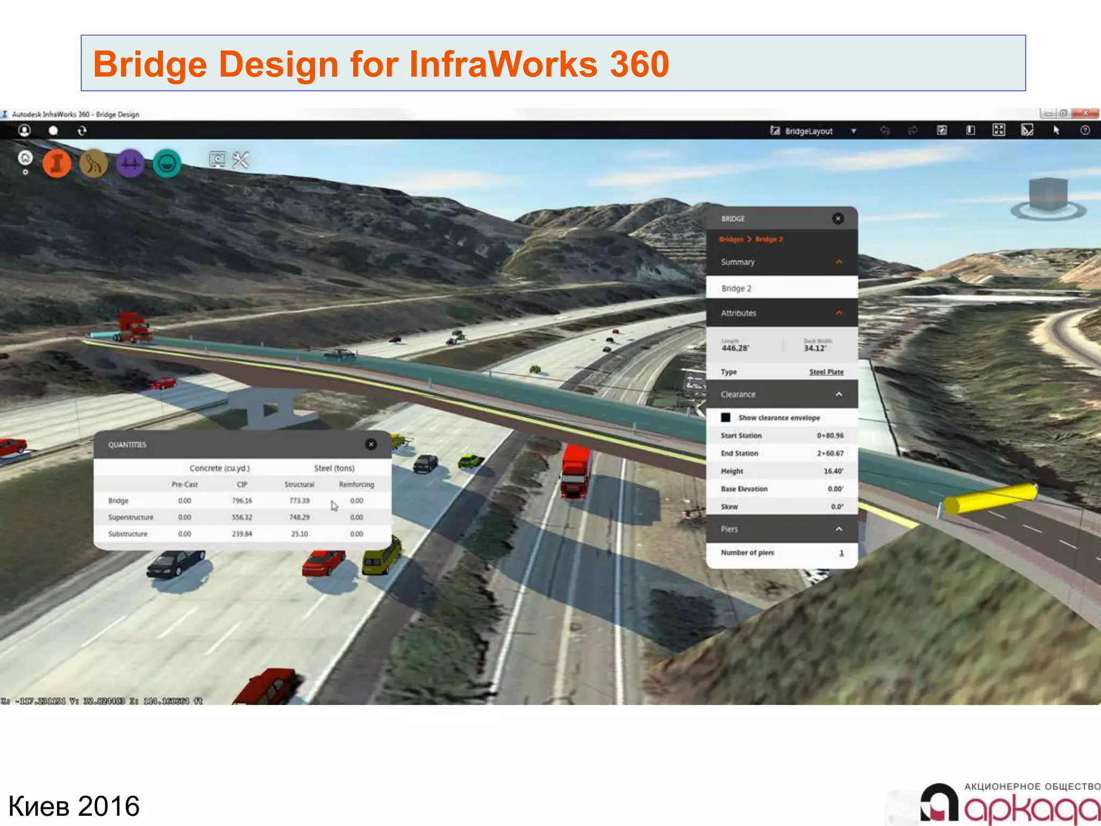Click Bridge CIP value 796.16
The image size is (1101, 826).
[242, 501]
